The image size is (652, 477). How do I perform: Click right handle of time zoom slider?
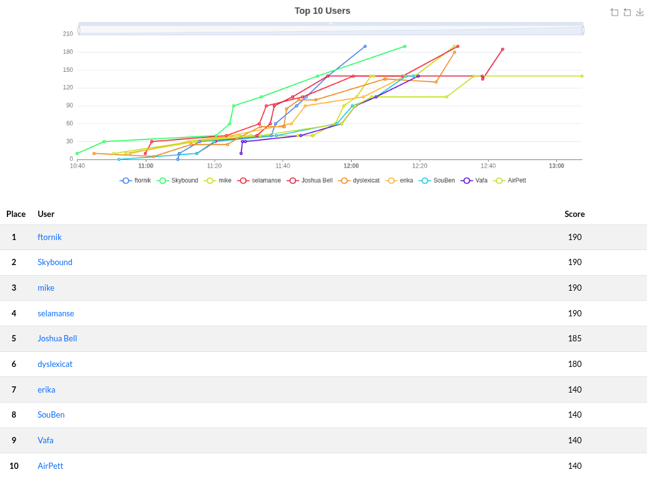[583, 30]
